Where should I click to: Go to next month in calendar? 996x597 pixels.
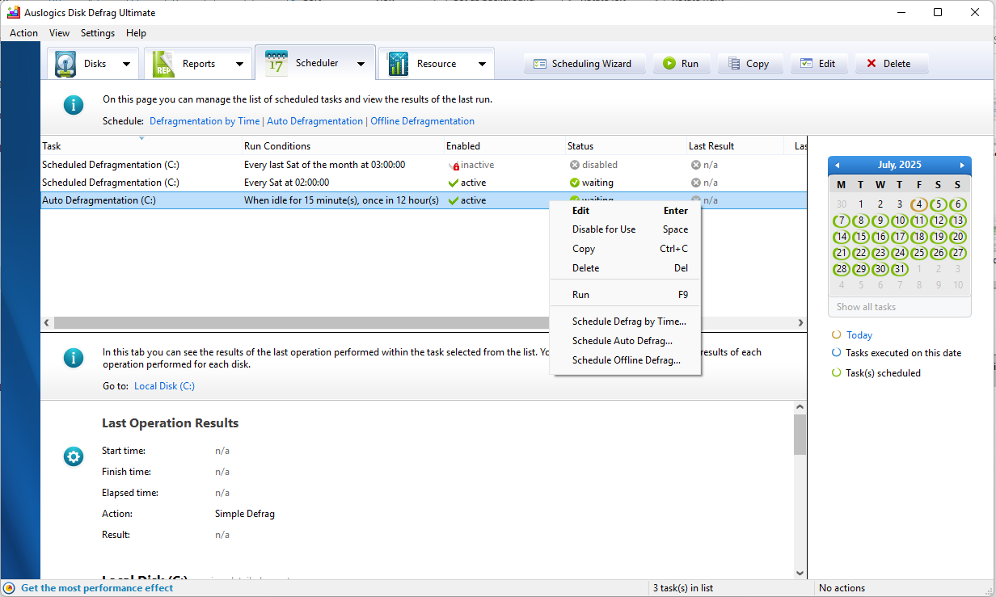pos(962,165)
